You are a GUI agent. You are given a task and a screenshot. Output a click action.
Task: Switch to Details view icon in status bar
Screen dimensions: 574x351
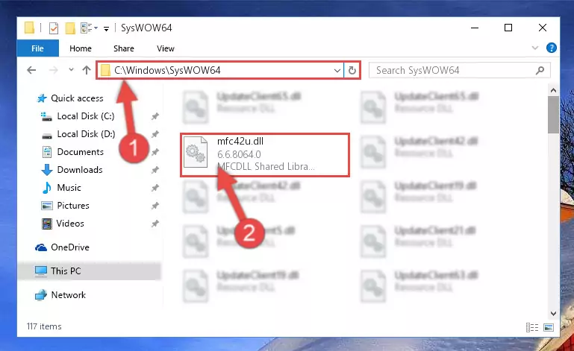click(532, 327)
